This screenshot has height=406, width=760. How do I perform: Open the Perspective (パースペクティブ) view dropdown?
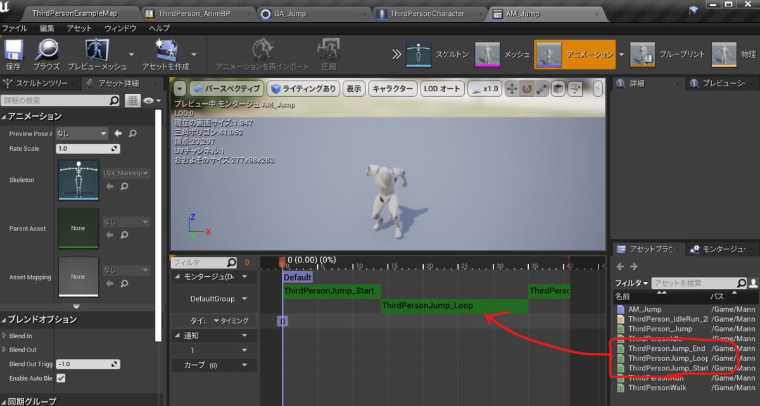click(226, 89)
